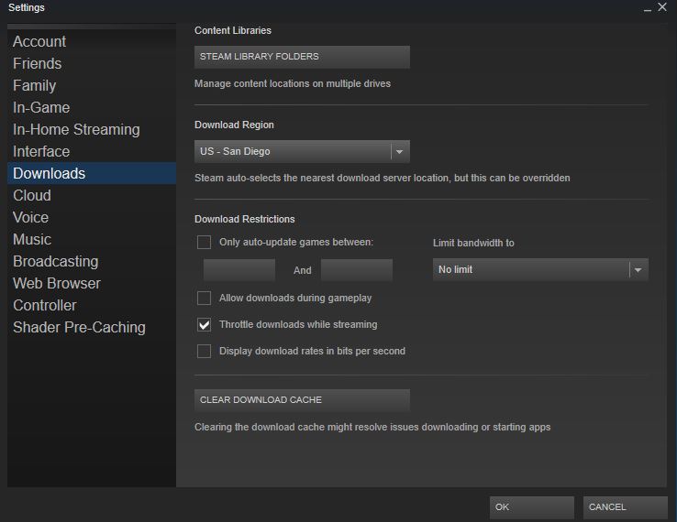Viewport: 677px width, 522px height.
Task: Open the Account settings category
Action: pos(92,42)
